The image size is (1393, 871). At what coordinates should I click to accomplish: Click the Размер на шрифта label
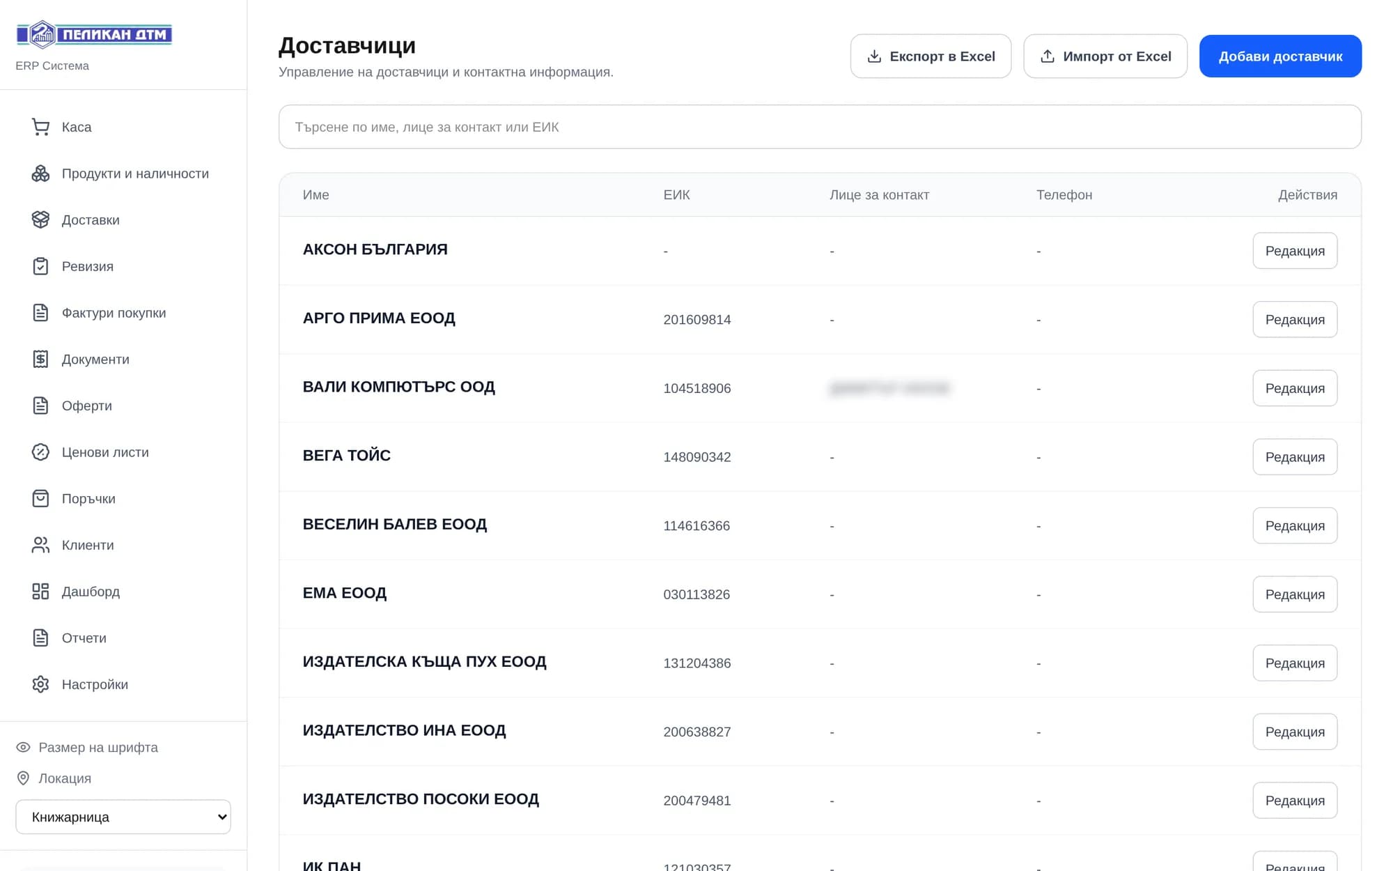pyautogui.click(x=98, y=748)
